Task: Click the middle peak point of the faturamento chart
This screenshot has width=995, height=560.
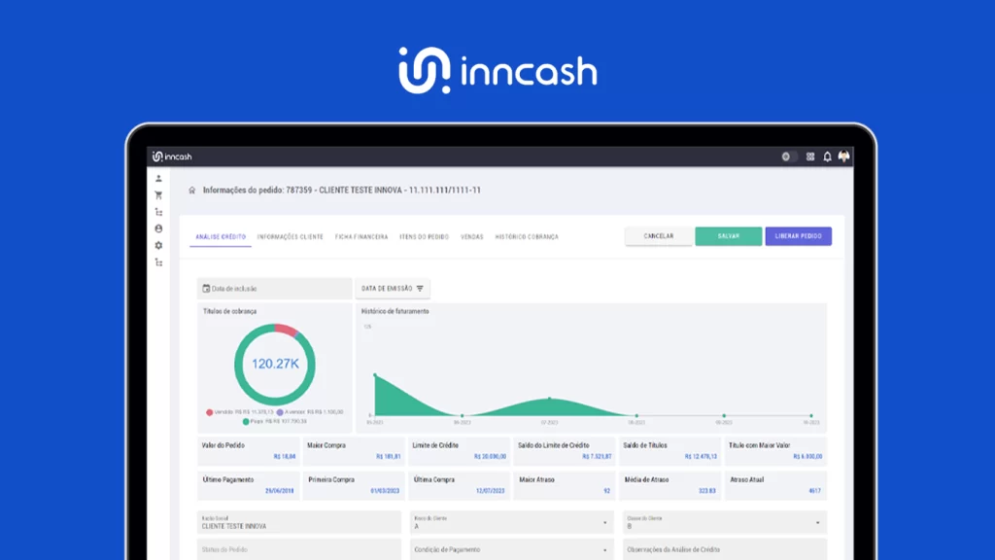Action: pyautogui.click(x=550, y=399)
